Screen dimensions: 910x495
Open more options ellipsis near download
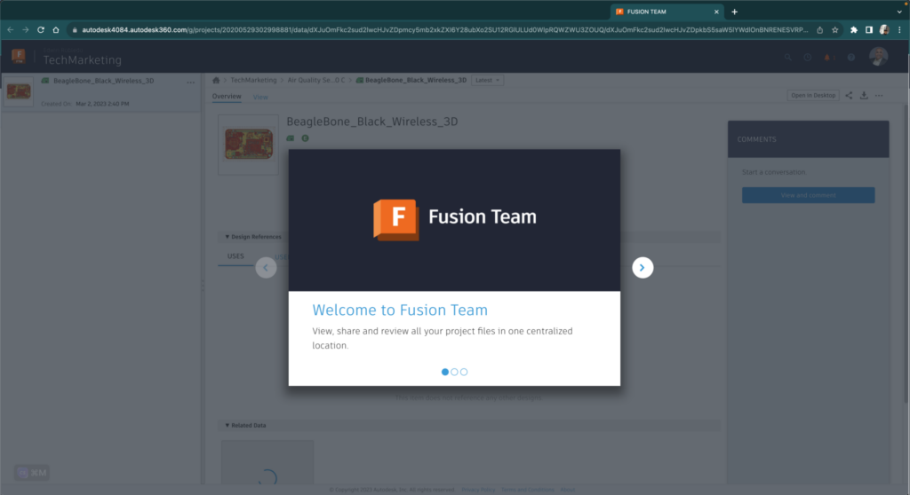click(x=879, y=96)
